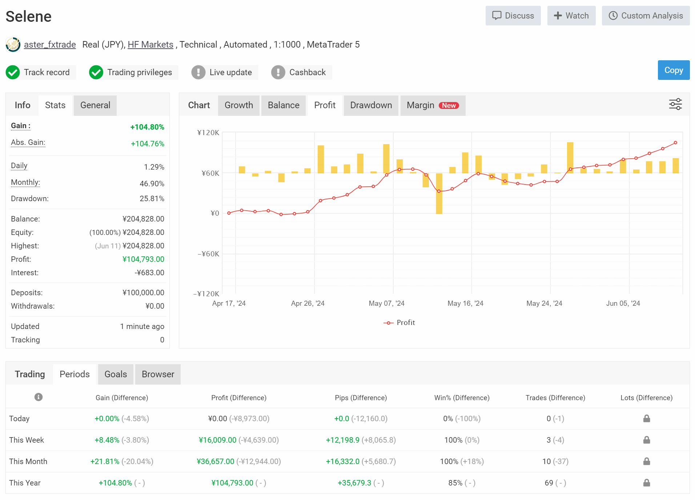Open chart settings sliders icon
The height and width of the screenshot is (500, 695).
[x=675, y=104]
